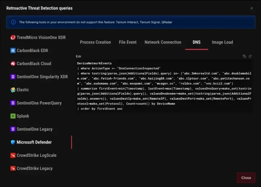Click the 'DeviceNetworkEvents' query line
The width and height of the screenshot is (261, 187).
(x=94, y=63)
